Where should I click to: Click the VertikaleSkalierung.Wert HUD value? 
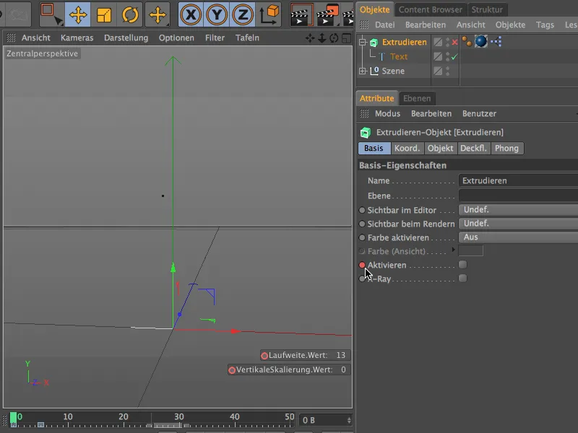pyautogui.click(x=343, y=369)
